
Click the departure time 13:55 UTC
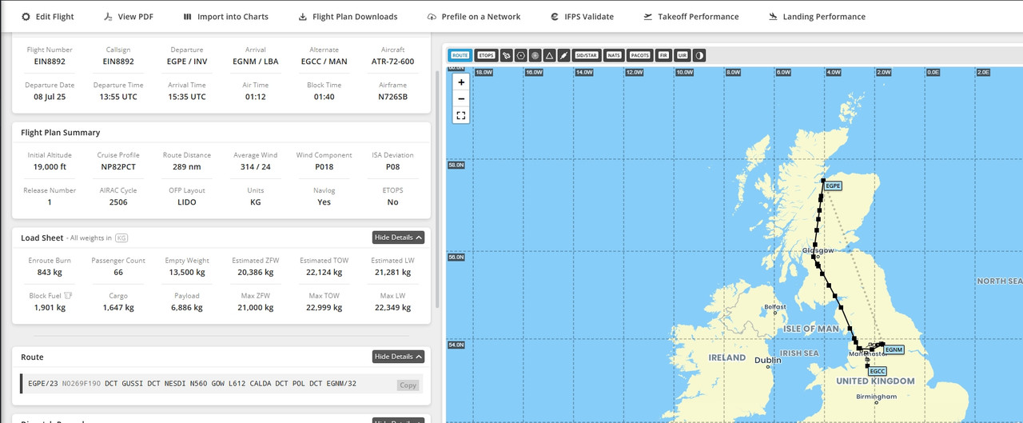click(x=118, y=97)
